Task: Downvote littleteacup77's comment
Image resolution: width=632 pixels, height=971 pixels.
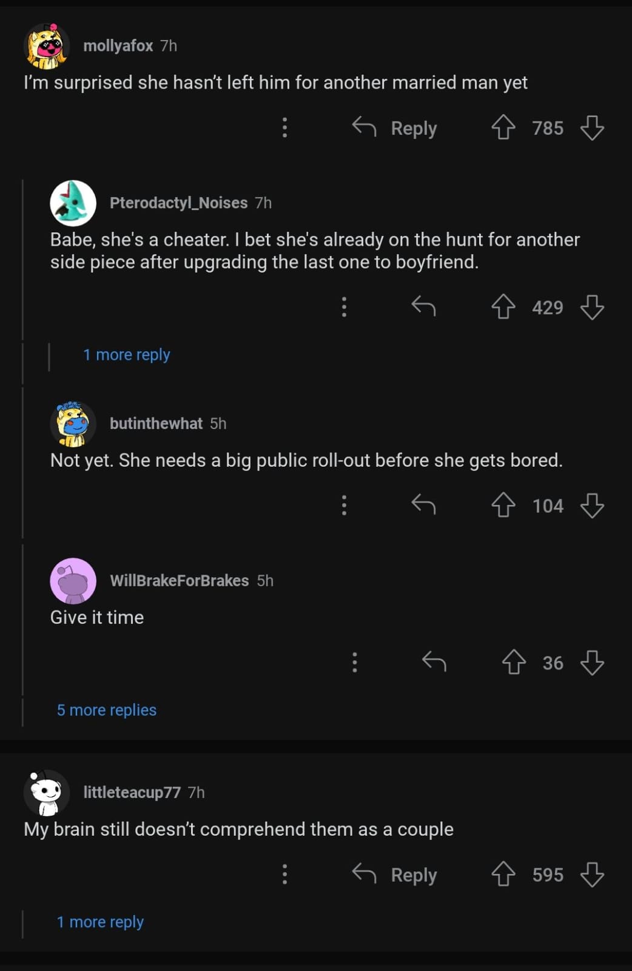Action: click(592, 875)
